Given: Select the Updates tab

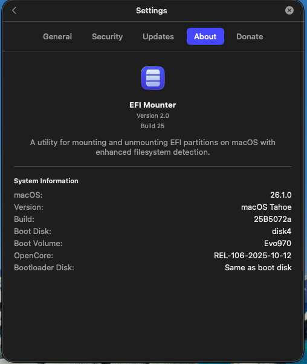Looking at the screenshot, I should (158, 36).
